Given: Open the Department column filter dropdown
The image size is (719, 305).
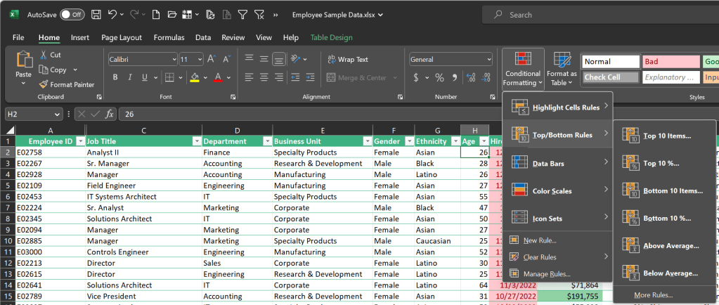Looking at the screenshot, I should pyautogui.click(x=266, y=141).
